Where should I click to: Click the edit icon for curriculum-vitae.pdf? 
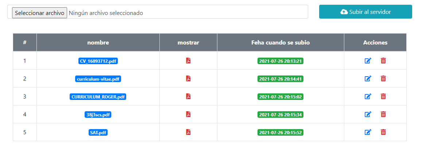pos(368,78)
